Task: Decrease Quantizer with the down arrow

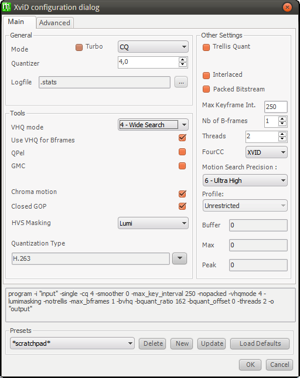Action: [x=183, y=64]
